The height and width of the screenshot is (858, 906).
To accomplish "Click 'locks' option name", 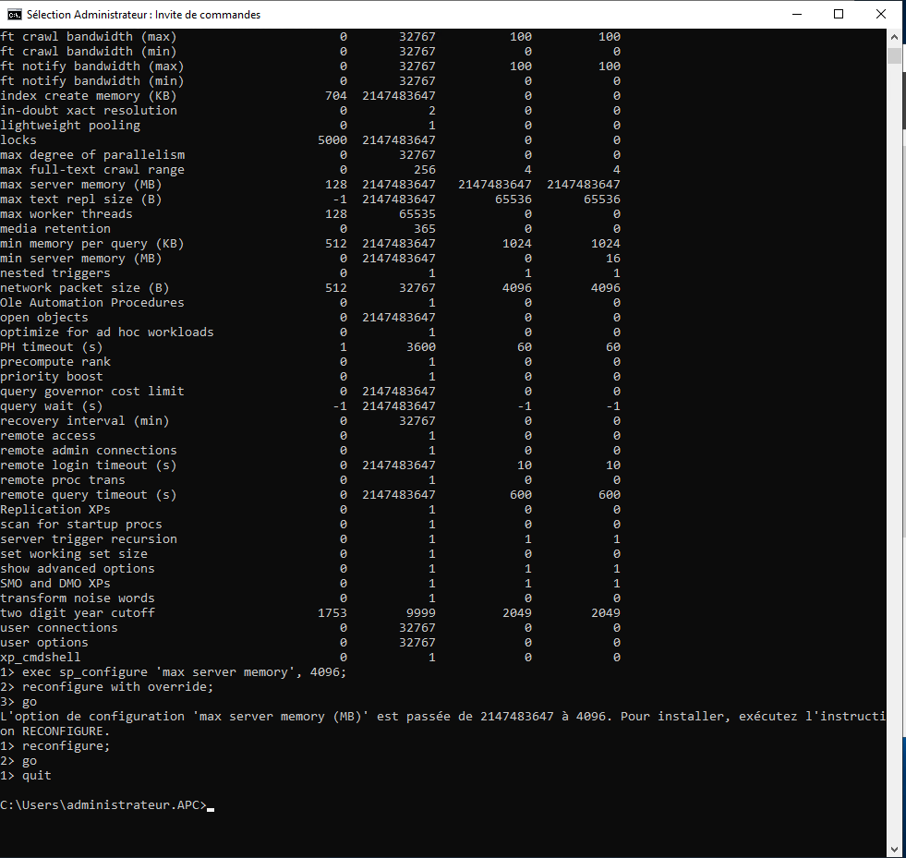I will [18, 139].
